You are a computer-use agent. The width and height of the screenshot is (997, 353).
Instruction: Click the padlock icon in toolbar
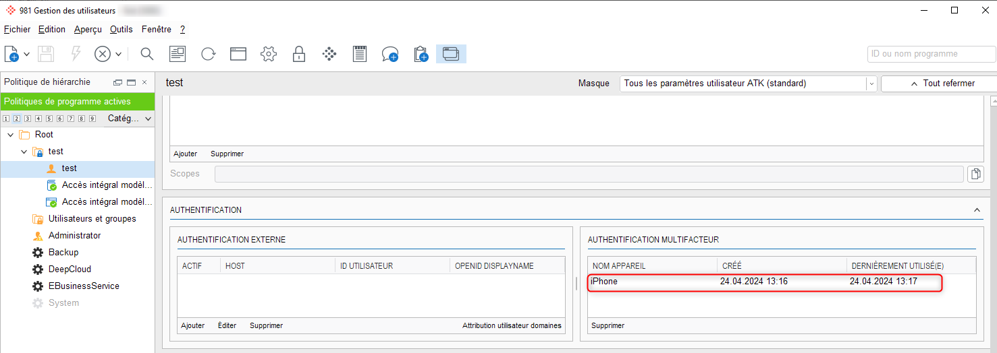299,54
